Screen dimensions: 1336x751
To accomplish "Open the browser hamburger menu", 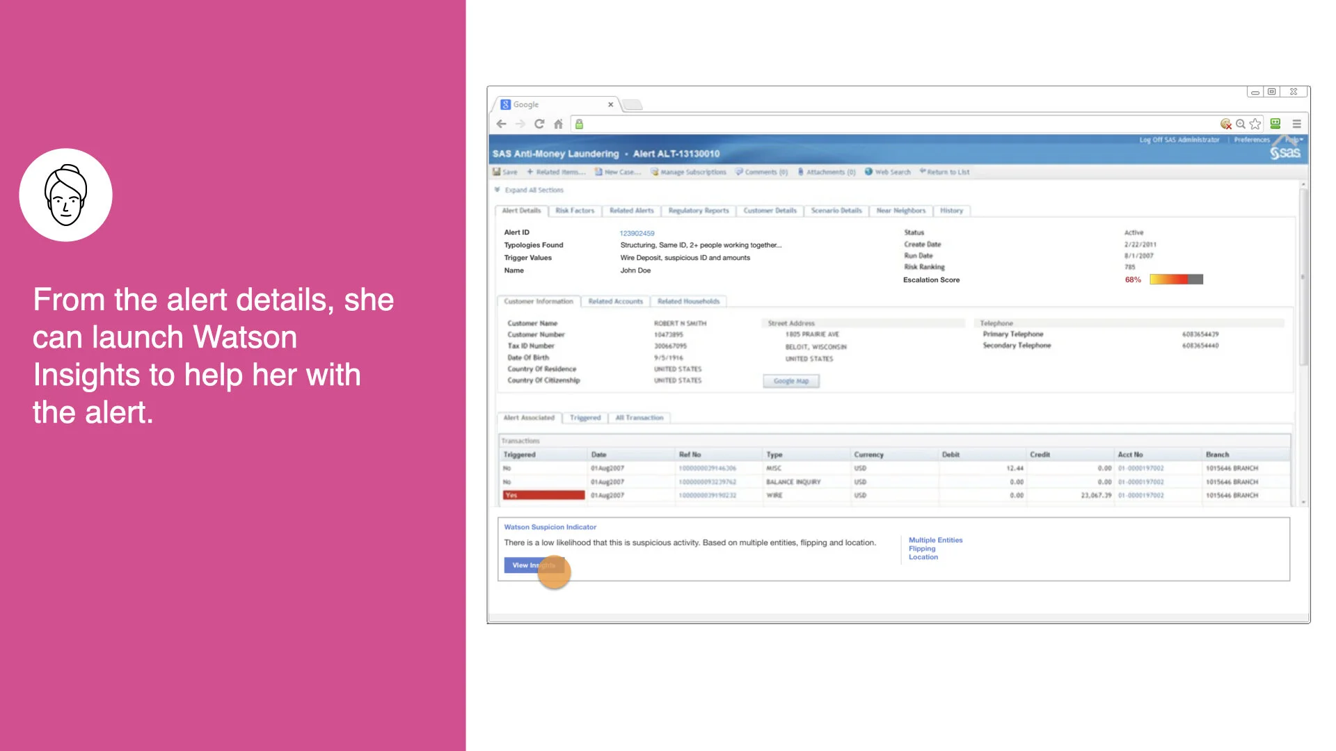I will click(x=1297, y=124).
